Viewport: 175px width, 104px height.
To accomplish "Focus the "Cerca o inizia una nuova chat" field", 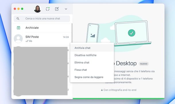I will [x=42, y=19].
